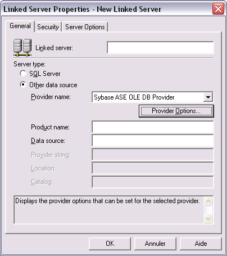Select the Other data source option
This screenshot has height=256, width=227.
click(23, 84)
